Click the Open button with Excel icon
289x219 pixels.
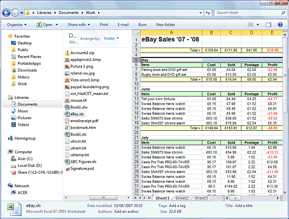click(45, 25)
